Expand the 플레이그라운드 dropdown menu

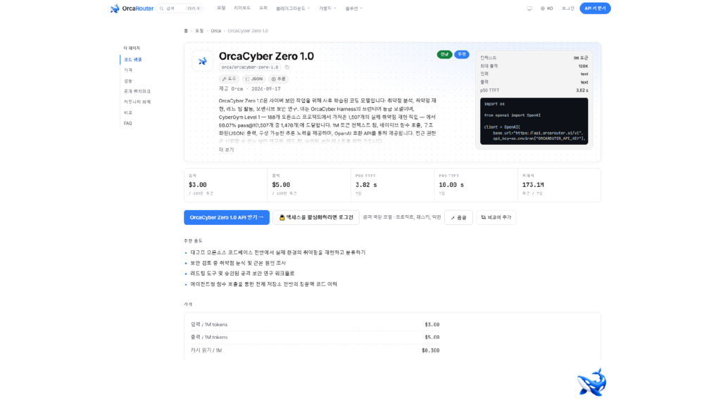(x=293, y=8)
